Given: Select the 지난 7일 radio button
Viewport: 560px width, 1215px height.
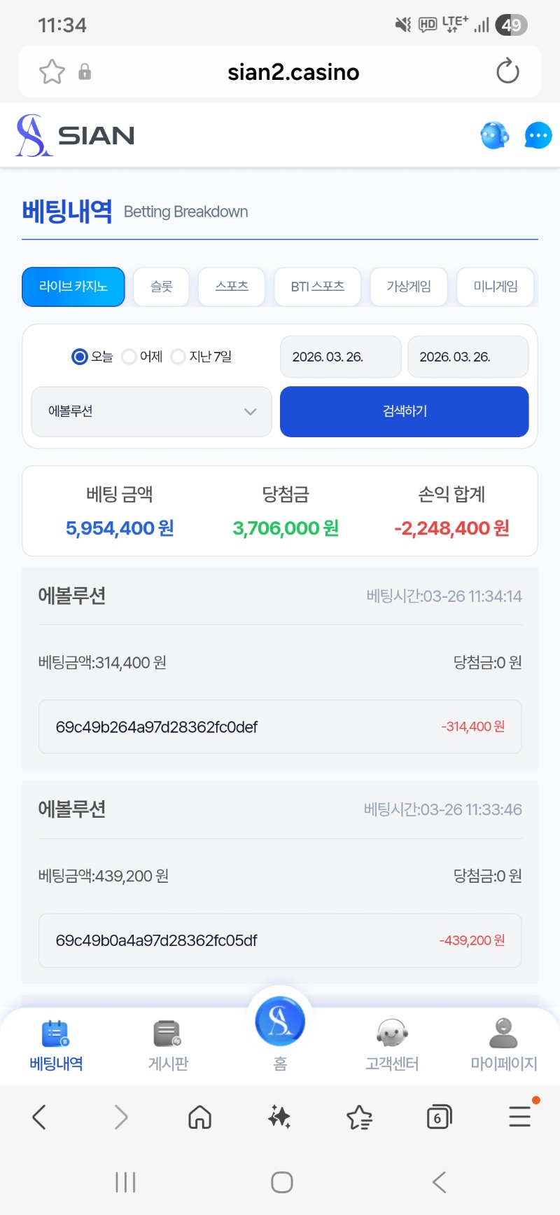Looking at the screenshot, I should click(x=178, y=357).
